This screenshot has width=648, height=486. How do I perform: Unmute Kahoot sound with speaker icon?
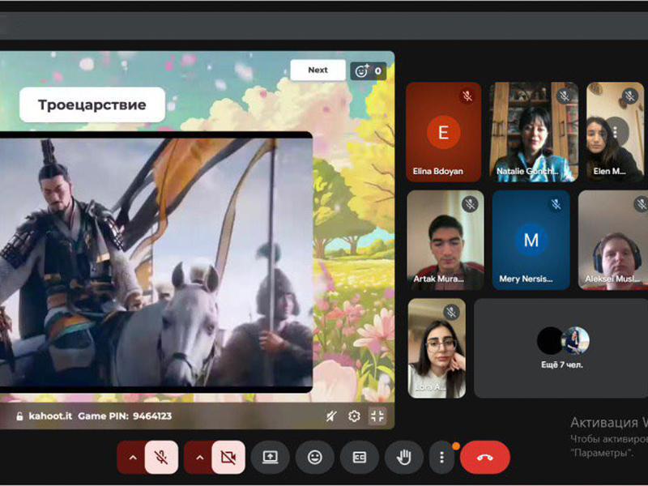point(330,416)
